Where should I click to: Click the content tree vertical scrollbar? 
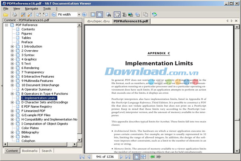[79, 80]
